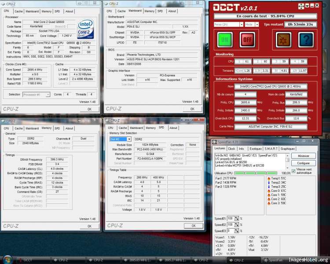
Task: Click the SpeedFan title bar fan icon
Action: [214, 142]
